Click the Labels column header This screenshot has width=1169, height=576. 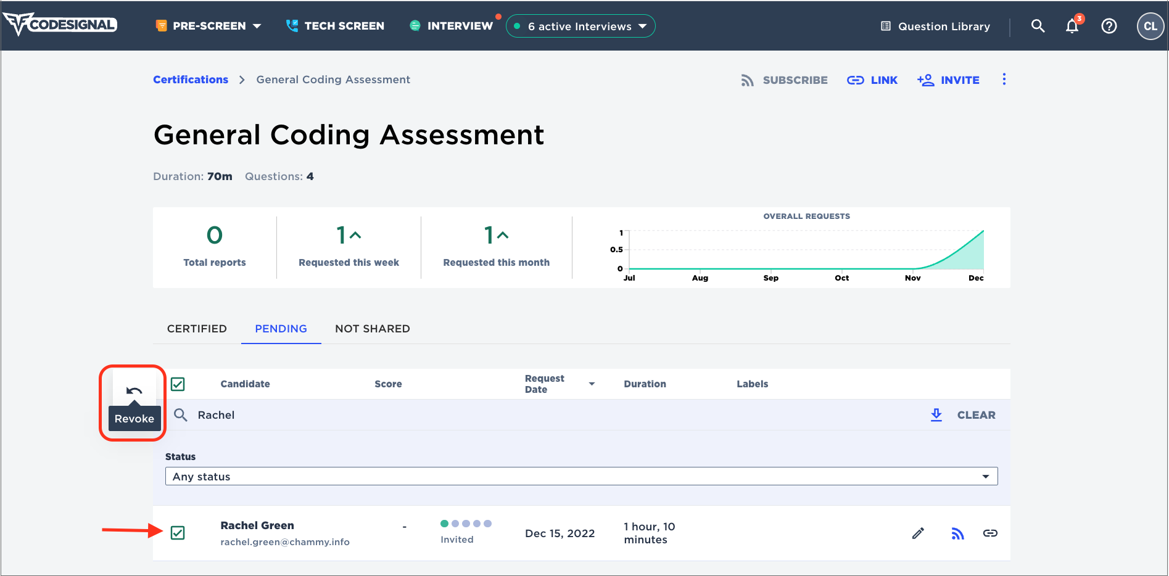click(752, 384)
